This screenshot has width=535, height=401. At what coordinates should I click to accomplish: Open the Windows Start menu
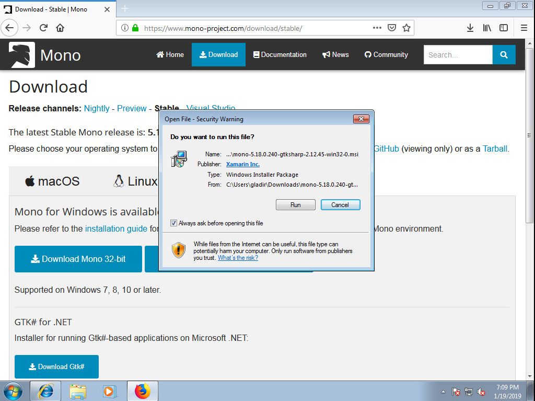tap(13, 391)
